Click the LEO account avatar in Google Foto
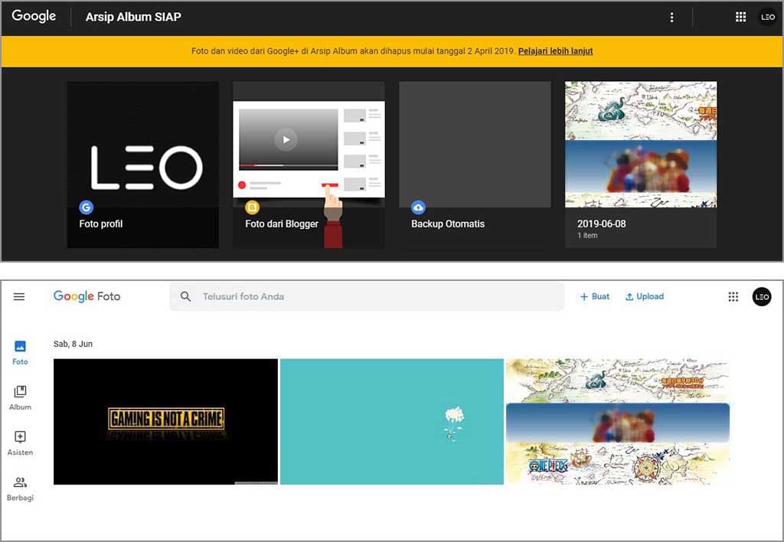The width and height of the screenshot is (784, 542). click(761, 296)
